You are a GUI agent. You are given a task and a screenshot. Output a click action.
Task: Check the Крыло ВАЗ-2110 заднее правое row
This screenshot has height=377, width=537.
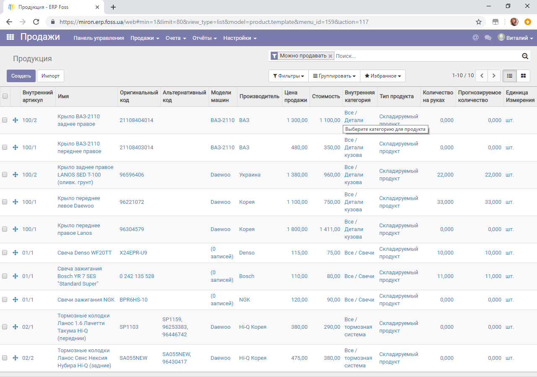(x=5, y=120)
